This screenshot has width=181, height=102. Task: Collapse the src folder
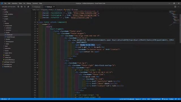coord(5,21)
